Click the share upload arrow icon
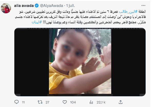152x107 pixels. 120,102
